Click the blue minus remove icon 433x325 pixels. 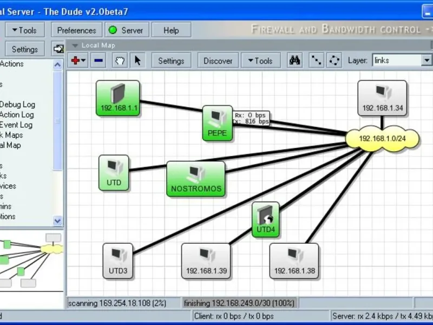coord(99,61)
